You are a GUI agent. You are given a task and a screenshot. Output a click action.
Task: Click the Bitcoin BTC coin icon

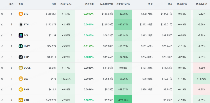point(21,14)
